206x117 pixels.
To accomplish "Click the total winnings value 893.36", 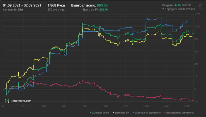I will pos(102,5).
